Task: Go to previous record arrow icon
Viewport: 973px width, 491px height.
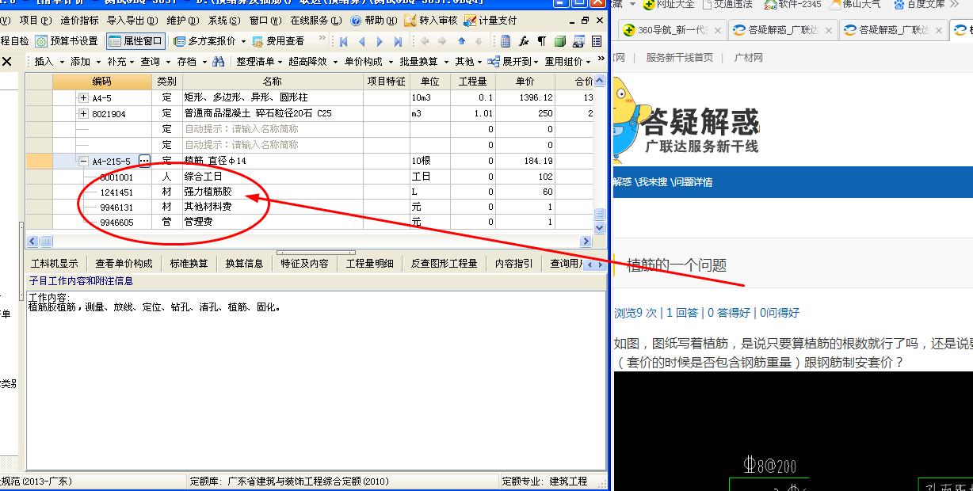Action: click(362, 41)
